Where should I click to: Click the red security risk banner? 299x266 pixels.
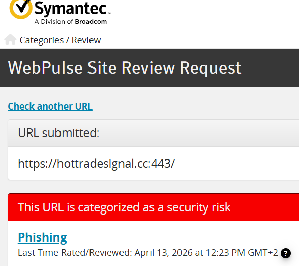coord(154,207)
